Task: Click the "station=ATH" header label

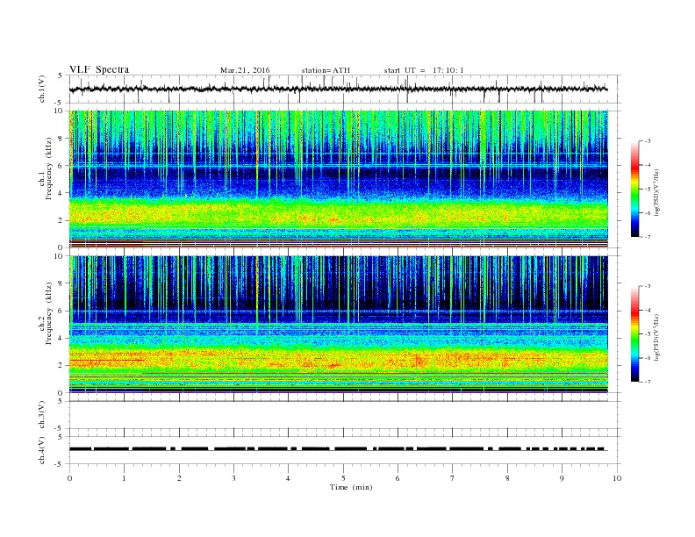Action: 326,70
